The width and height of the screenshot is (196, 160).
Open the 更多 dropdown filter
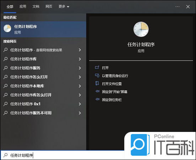(x=64, y=6)
